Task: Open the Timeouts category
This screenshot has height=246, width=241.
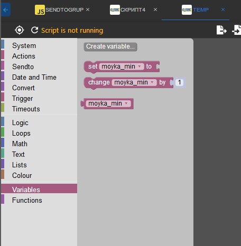Action: [x=26, y=109]
